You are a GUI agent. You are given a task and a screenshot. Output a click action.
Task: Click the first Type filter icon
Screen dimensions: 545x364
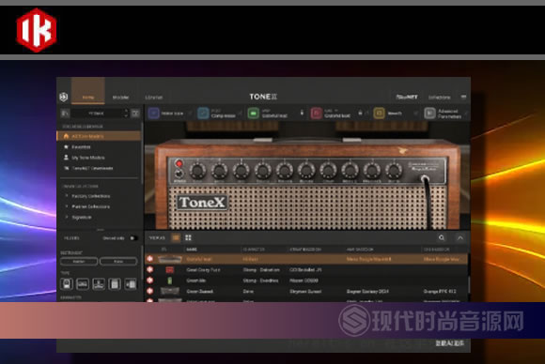coord(67,284)
